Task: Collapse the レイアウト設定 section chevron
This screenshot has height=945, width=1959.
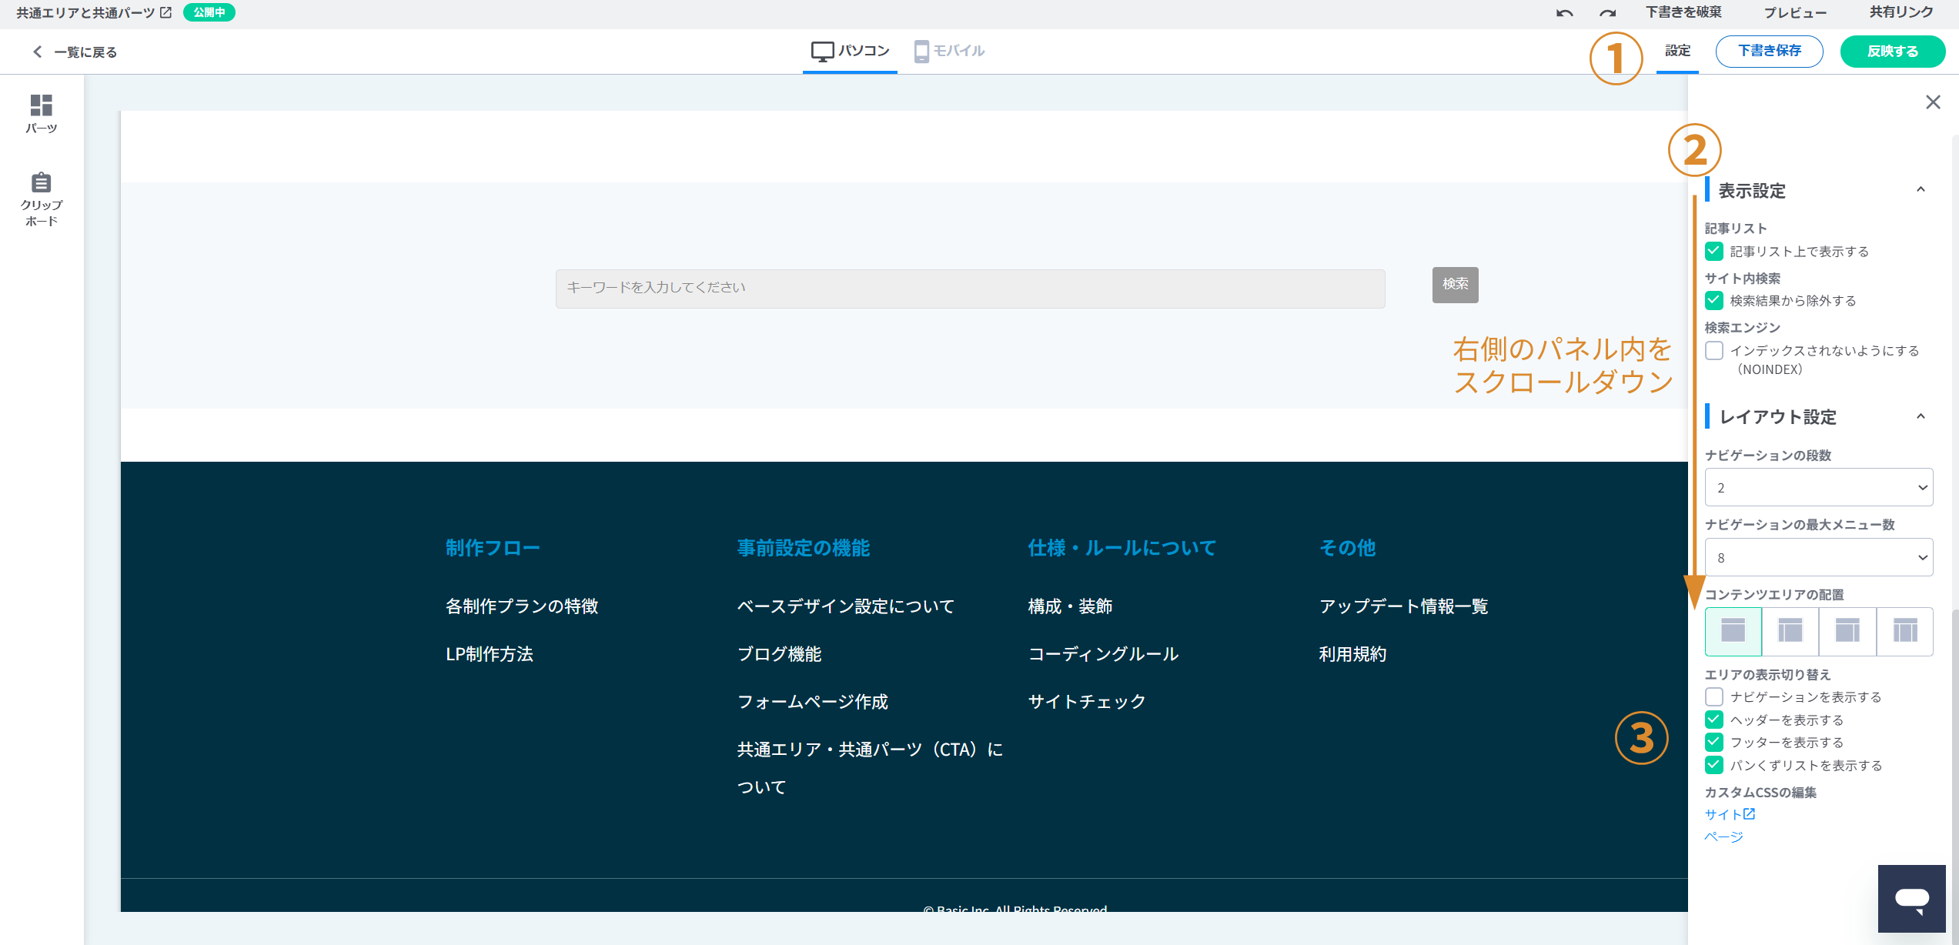Action: (x=1921, y=416)
